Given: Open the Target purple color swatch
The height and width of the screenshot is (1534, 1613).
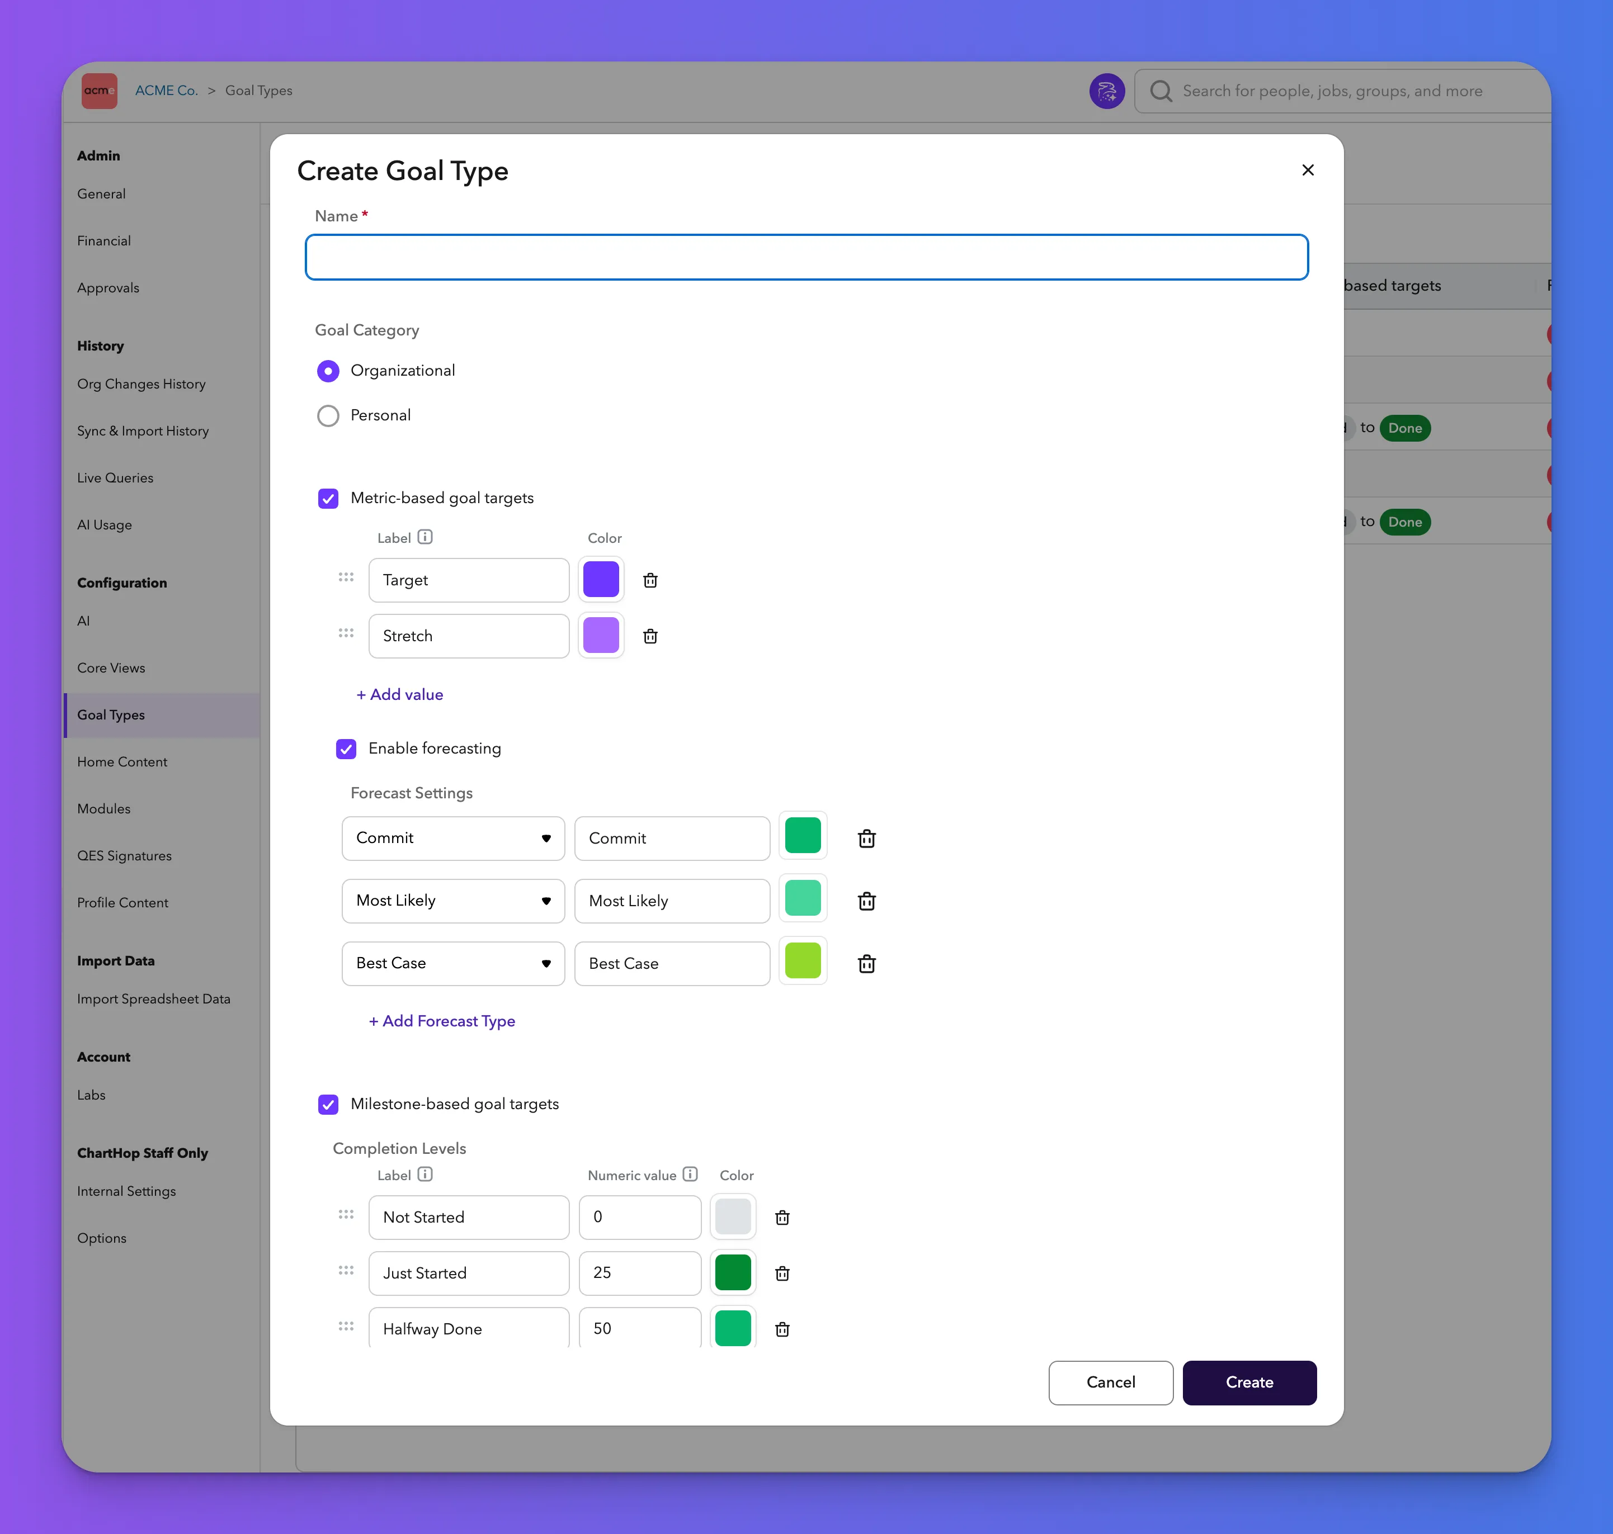Looking at the screenshot, I should (601, 580).
